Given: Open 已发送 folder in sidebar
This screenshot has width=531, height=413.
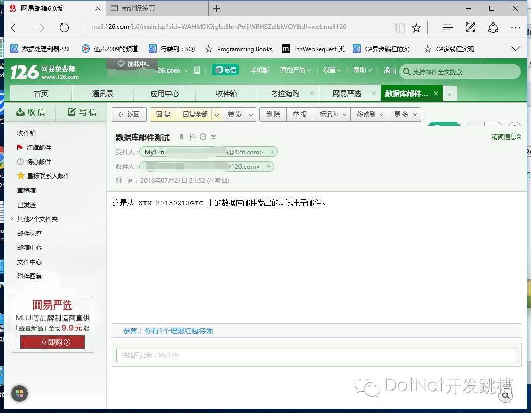Looking at the screenshot, I should click(x=27, y=204).
